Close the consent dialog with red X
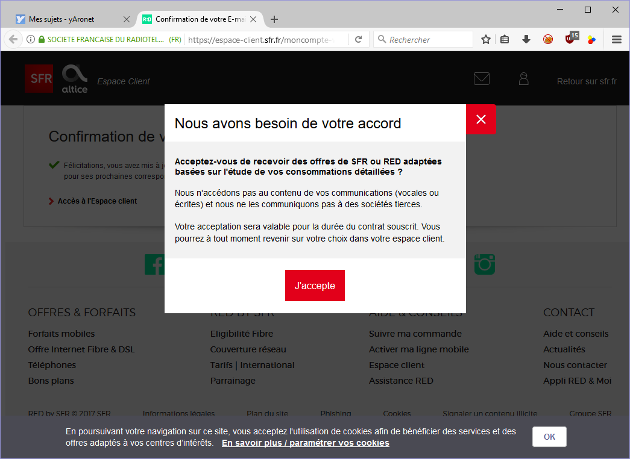The image size is (630, 459). pos(480,119)
